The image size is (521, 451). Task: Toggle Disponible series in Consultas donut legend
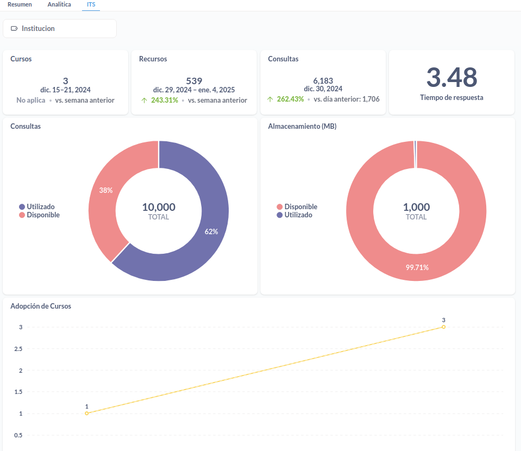[43, 215]
